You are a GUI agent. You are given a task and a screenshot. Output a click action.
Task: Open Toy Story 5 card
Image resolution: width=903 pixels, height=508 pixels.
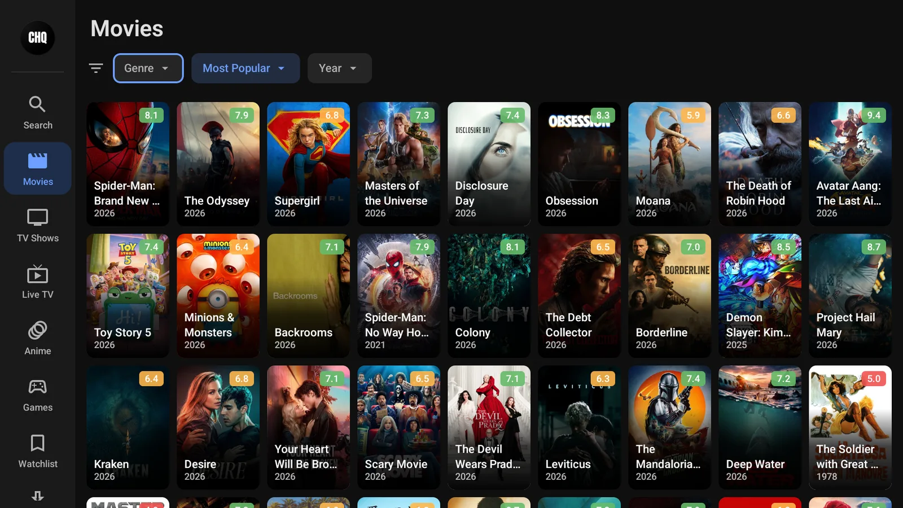[x=128, y=296]
